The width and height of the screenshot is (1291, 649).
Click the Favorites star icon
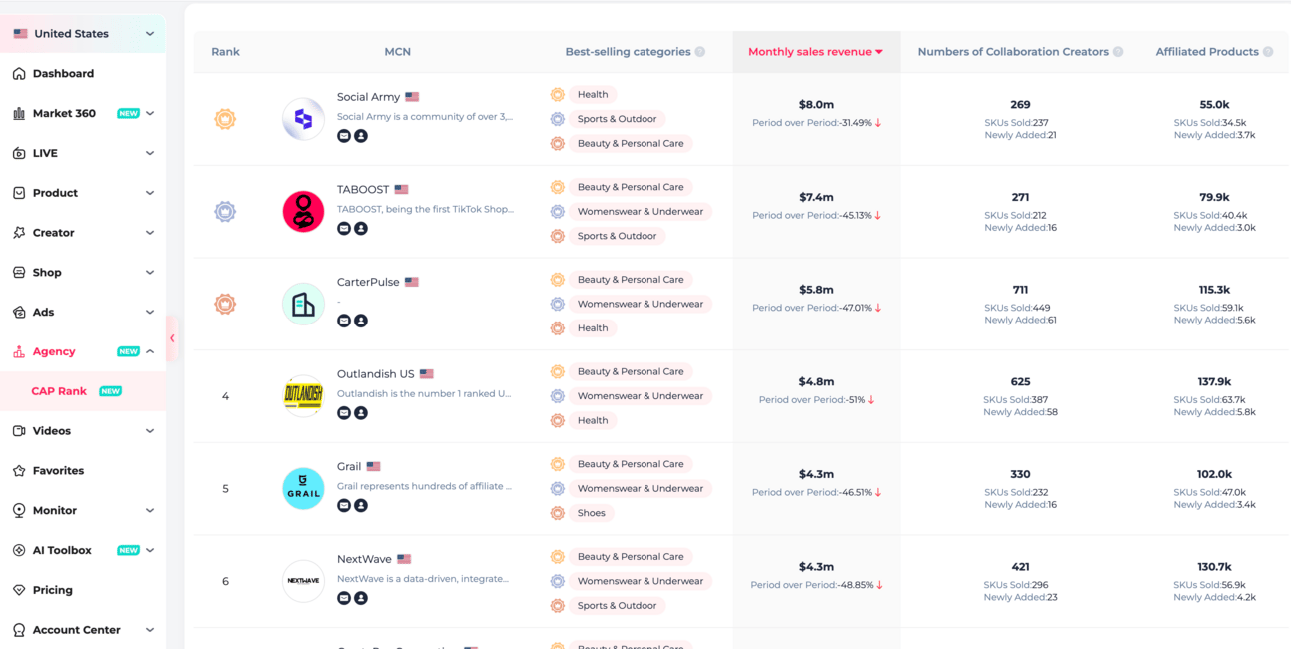pyautogui.click(x=19, y=470)
